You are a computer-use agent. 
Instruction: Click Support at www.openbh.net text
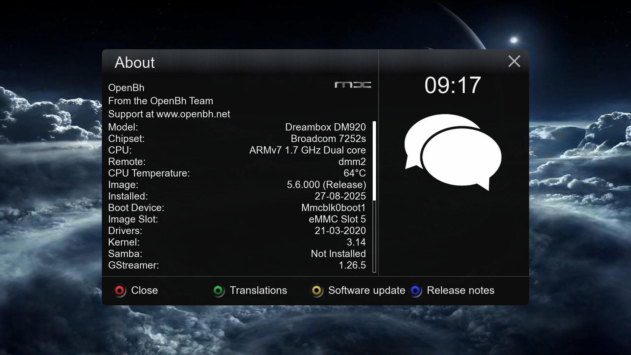169,114
